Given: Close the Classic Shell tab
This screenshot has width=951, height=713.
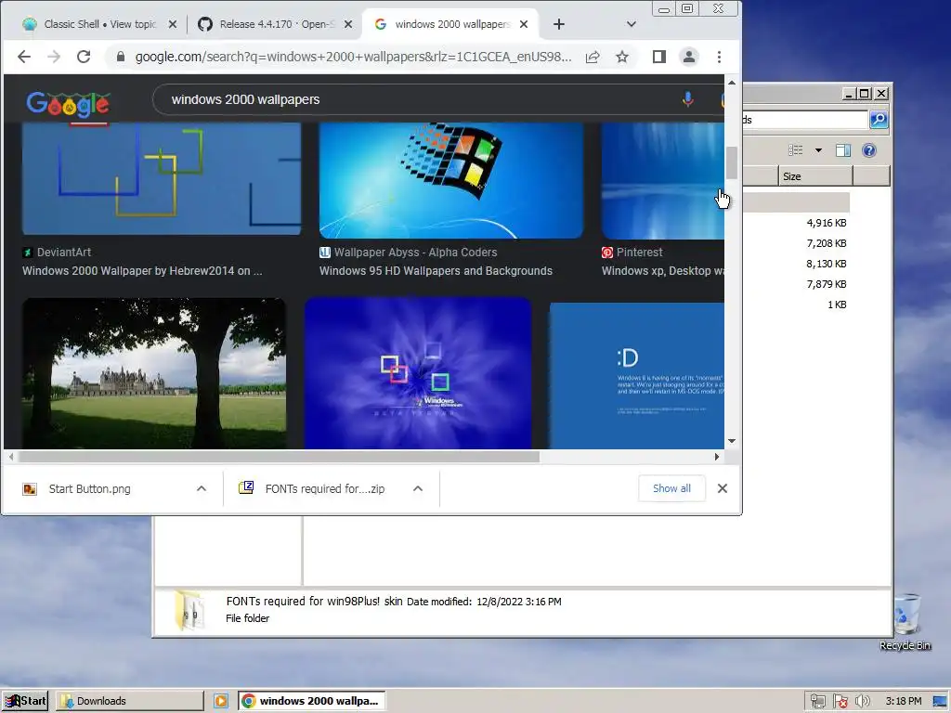Looking at the screenshot, I should pyautogui.click(x=173, y=24).
